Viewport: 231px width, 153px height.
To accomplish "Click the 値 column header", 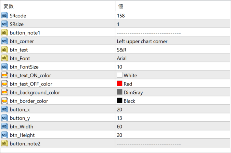I will coord(121,6).
